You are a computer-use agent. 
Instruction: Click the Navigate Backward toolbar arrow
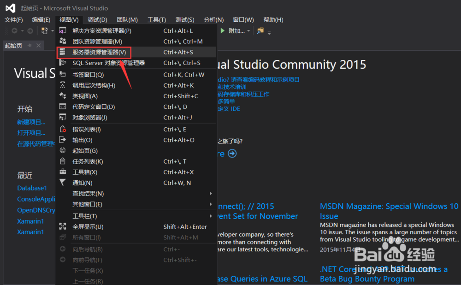14,30
